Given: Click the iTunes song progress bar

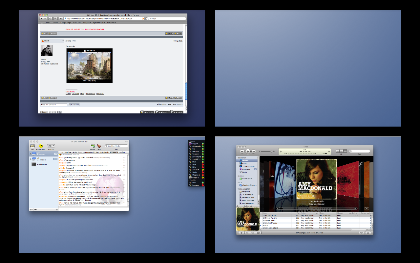Looking at the screenshot, I should point(304,154).
